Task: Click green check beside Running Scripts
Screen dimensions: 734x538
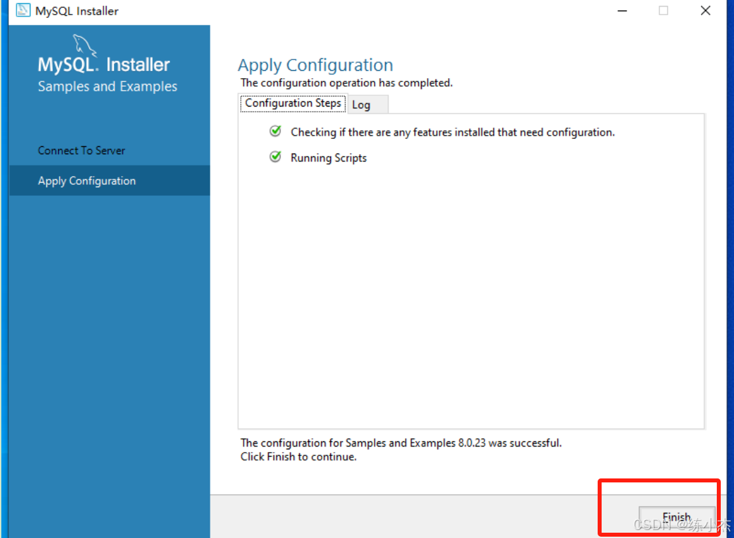Action: tap(275, 157)
